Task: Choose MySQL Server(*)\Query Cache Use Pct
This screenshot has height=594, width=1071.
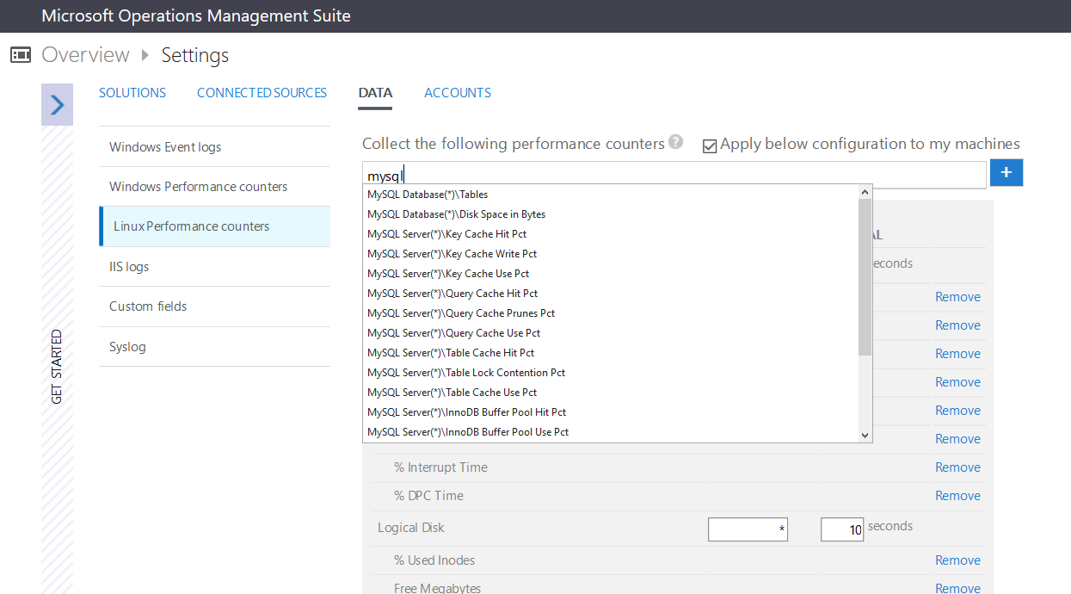Action: pyautogui.click(x=611, y=333)
